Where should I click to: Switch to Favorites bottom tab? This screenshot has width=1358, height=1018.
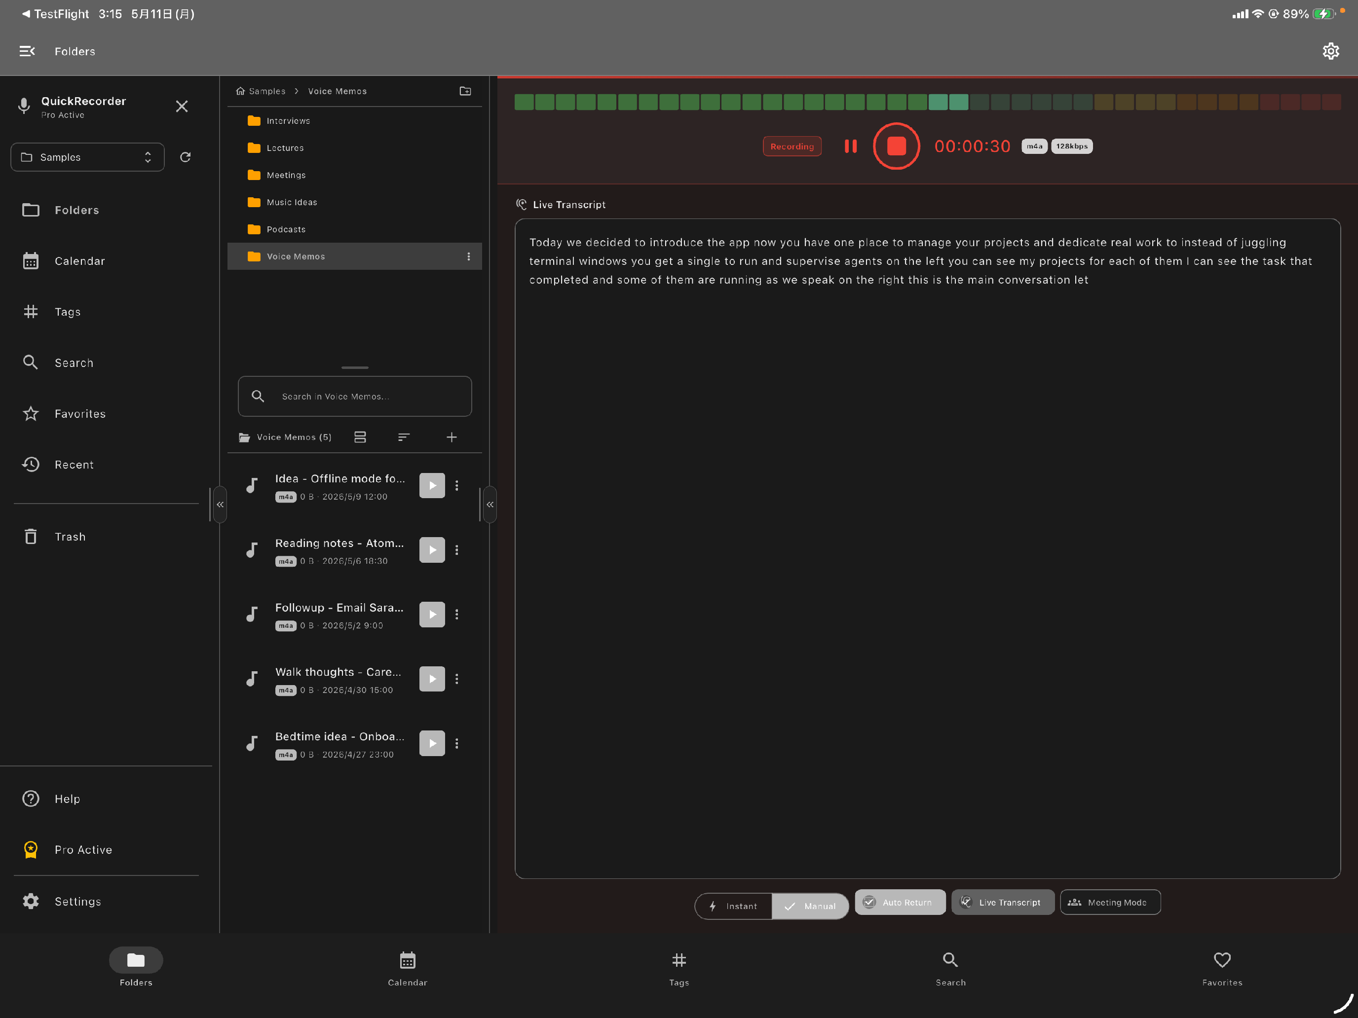(x=1222, y=968)
